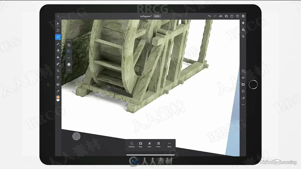Select the Move tool

58,23
